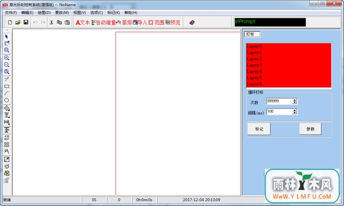
Task: Click the New document icon
Action: pyautogui.click(x=10, y=22)
